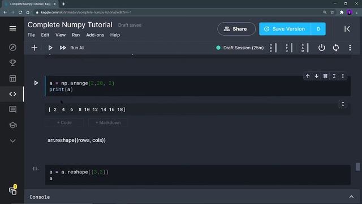Screen dimensions: 362x204
Task: Open the Add-ons menu
Action: [x=95, y=35]
